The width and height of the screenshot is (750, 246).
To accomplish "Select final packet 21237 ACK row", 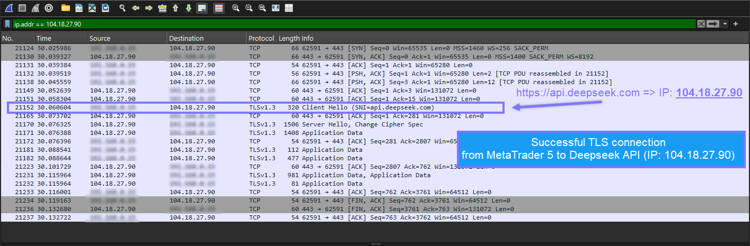I will point(375,217).
